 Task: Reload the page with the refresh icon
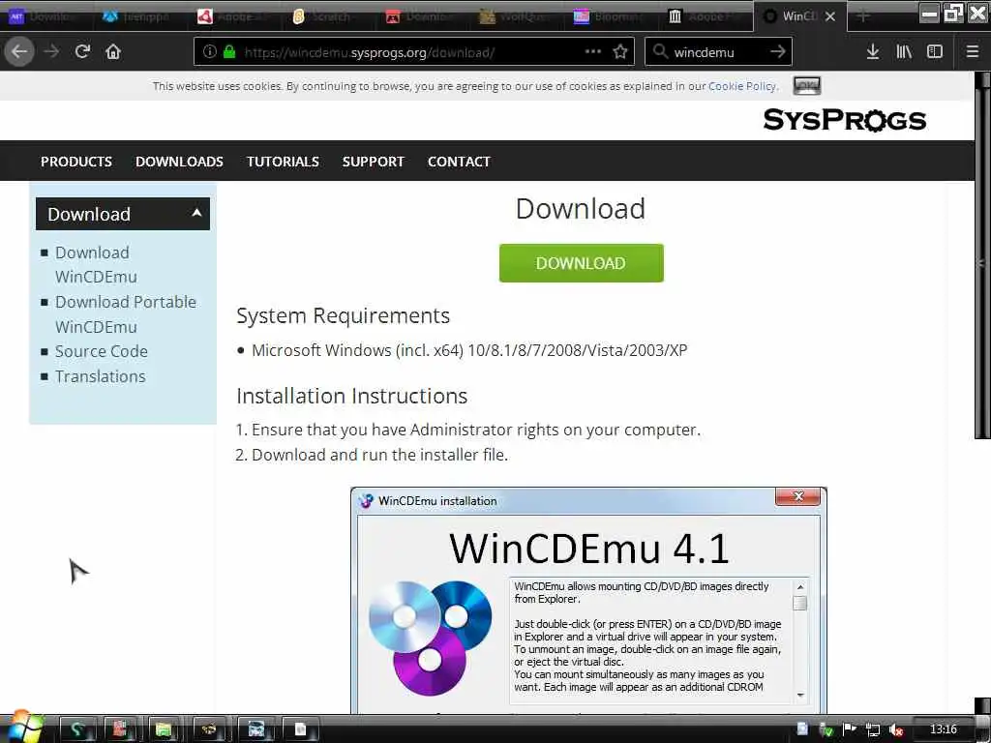[82, 52]
